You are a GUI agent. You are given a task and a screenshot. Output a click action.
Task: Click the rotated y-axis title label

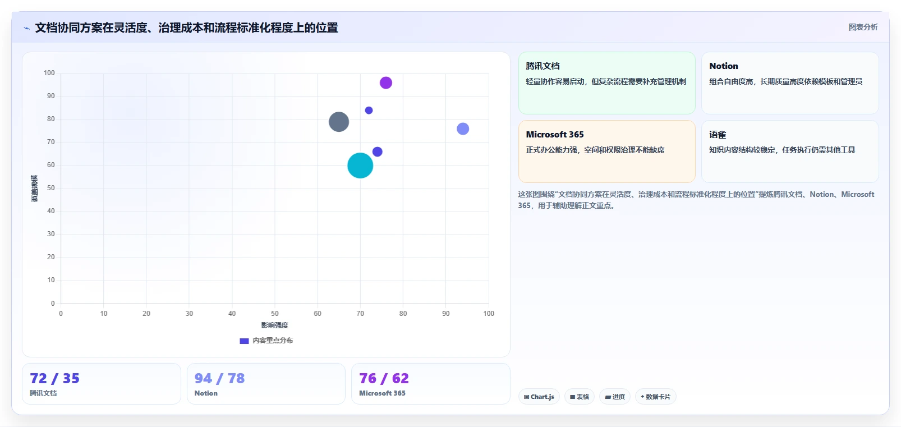click(34, 189)
